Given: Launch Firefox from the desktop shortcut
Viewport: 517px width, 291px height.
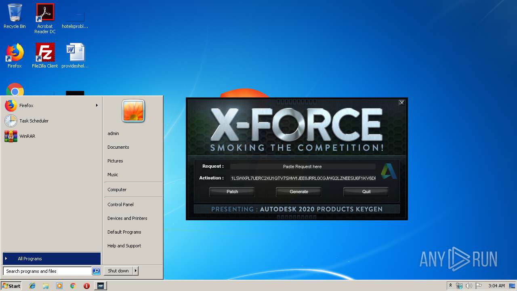Looking at the screenshot, I should point(15,56).
